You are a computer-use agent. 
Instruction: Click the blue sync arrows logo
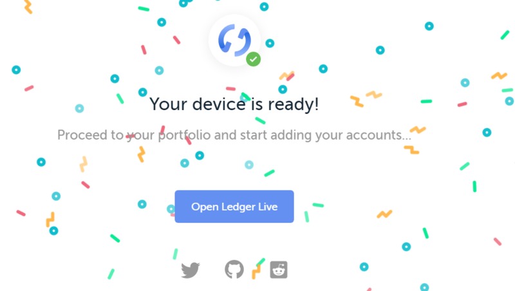(x=234, y=40)
